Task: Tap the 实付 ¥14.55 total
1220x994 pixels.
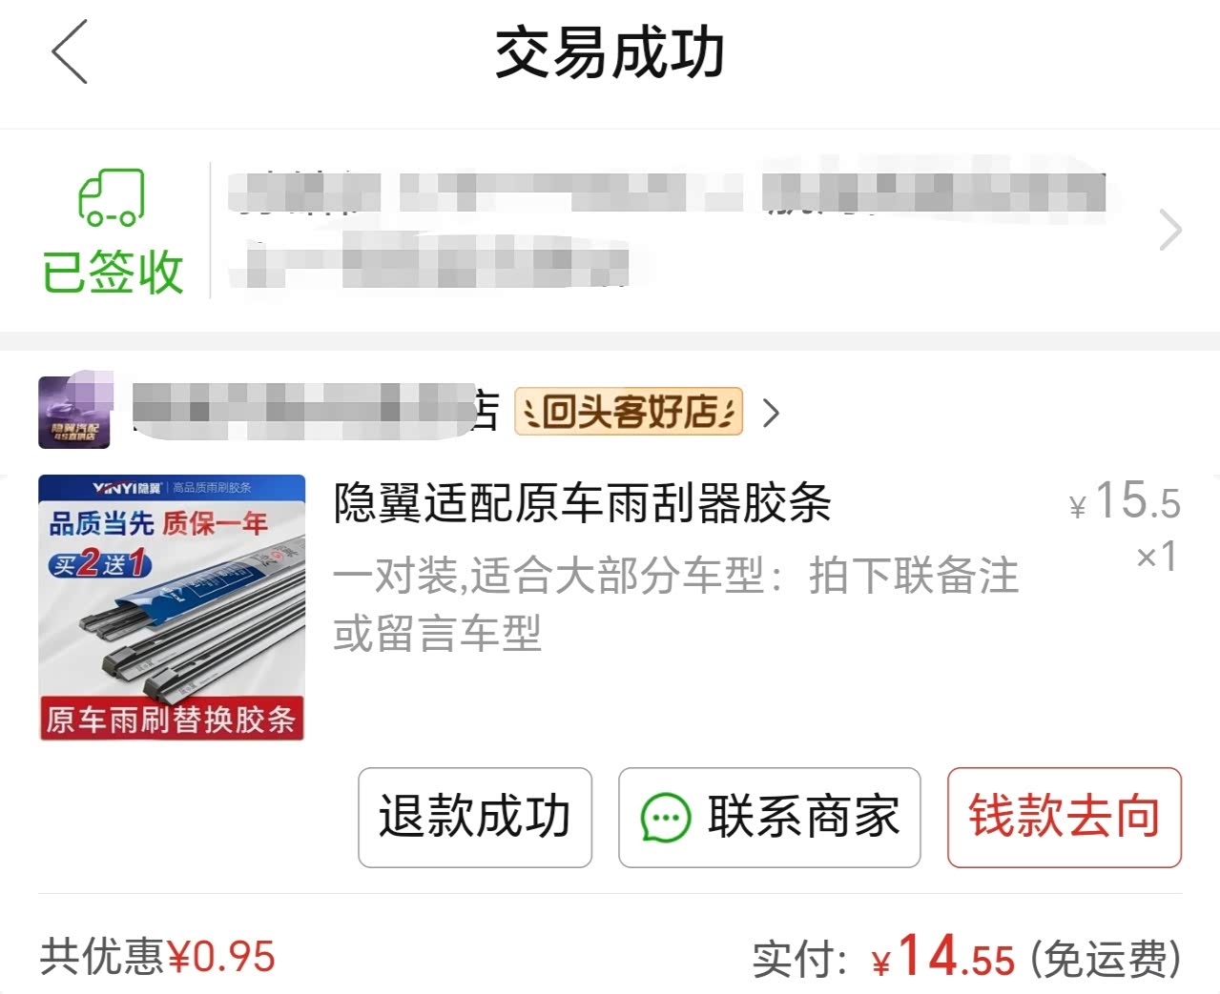Action: tap(966, 956)
